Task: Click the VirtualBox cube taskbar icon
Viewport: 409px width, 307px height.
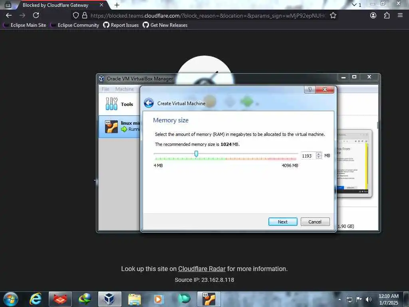Action: click(109, 299)
